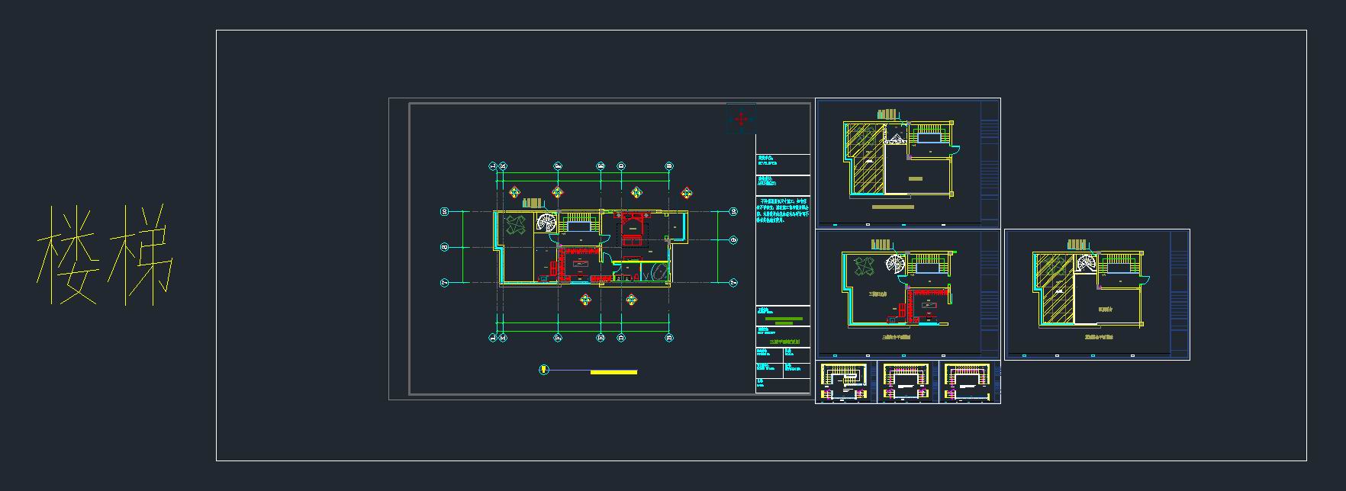Select the top-right grid bubble of the main plan

pos(669,166)
